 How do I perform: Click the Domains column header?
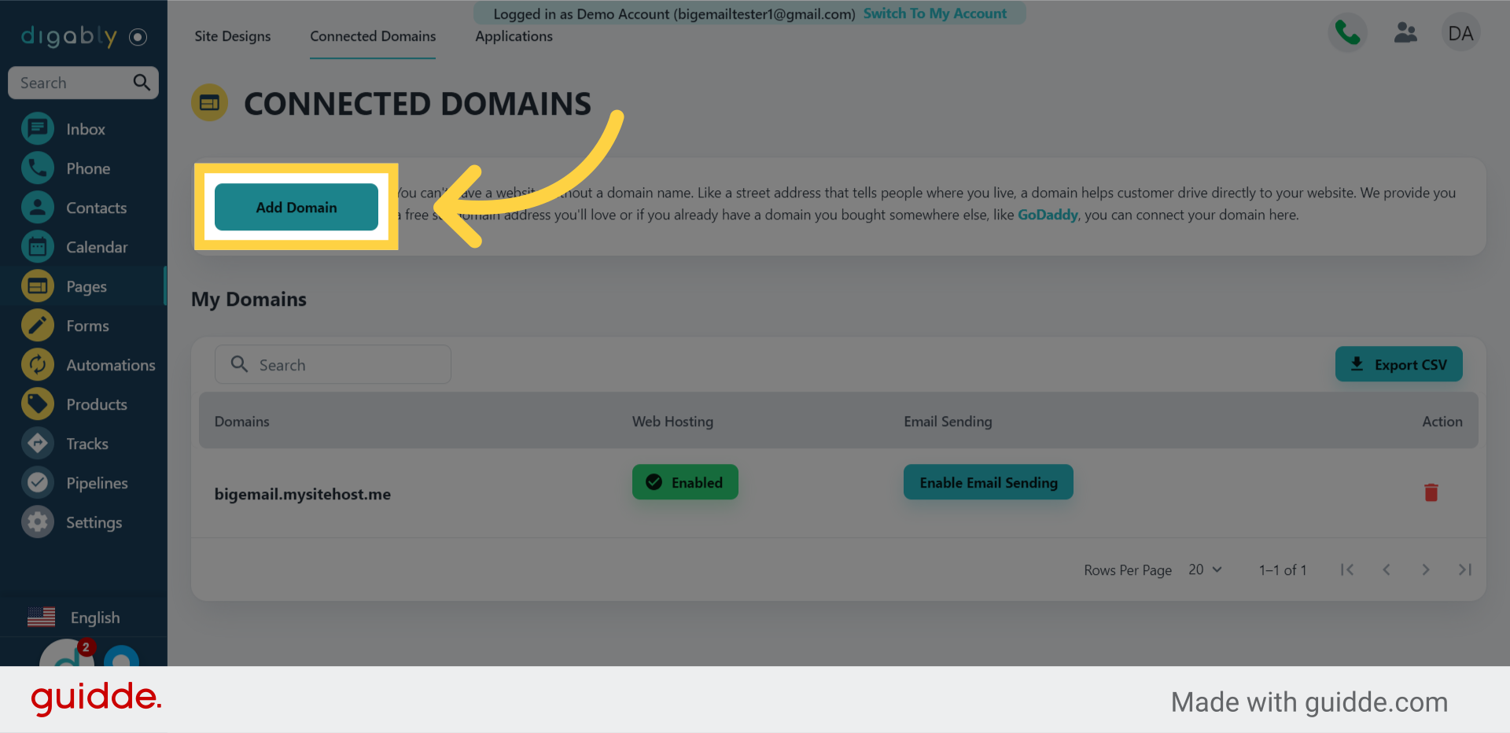[242, 422]
